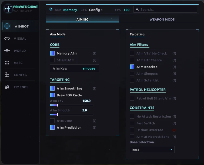Show help (?) for A1m Sc1entist

[x=174, y=80]
